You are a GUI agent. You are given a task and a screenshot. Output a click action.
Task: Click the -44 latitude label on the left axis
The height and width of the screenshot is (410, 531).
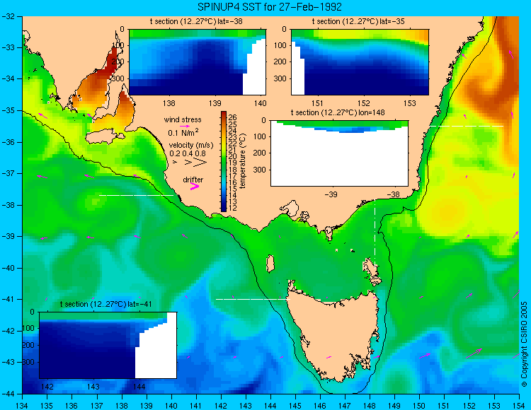(8, 394)
